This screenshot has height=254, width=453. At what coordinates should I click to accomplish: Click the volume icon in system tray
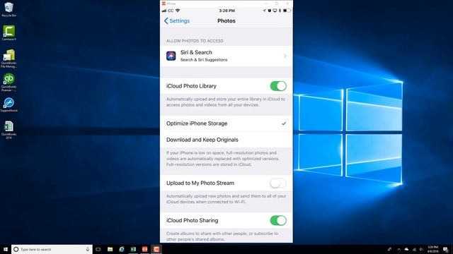(x=421, y=249)
